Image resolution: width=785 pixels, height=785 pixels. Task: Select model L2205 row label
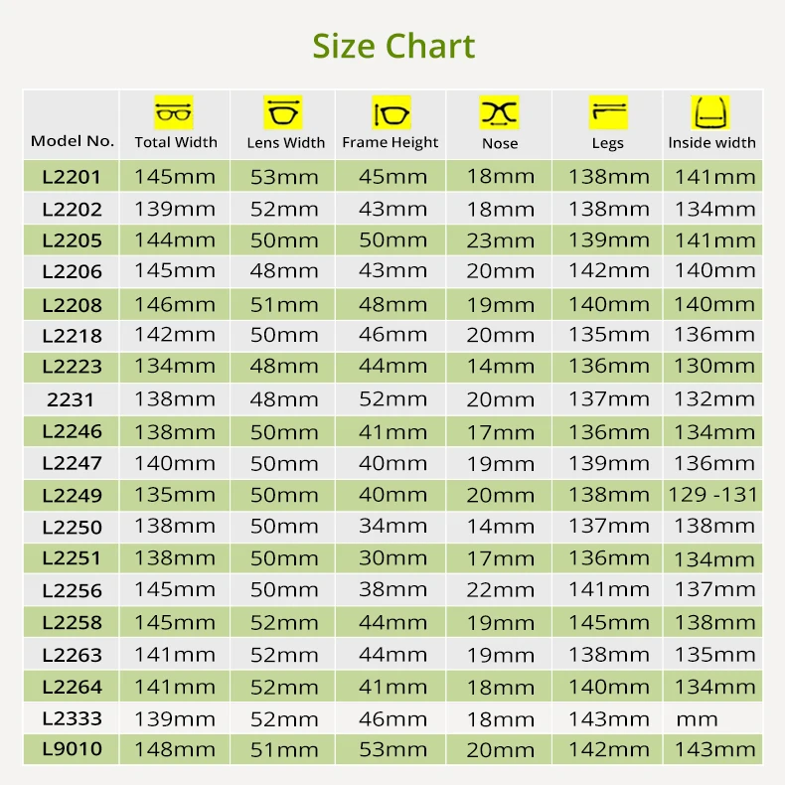pyautogui.click(x=72, y=240)
